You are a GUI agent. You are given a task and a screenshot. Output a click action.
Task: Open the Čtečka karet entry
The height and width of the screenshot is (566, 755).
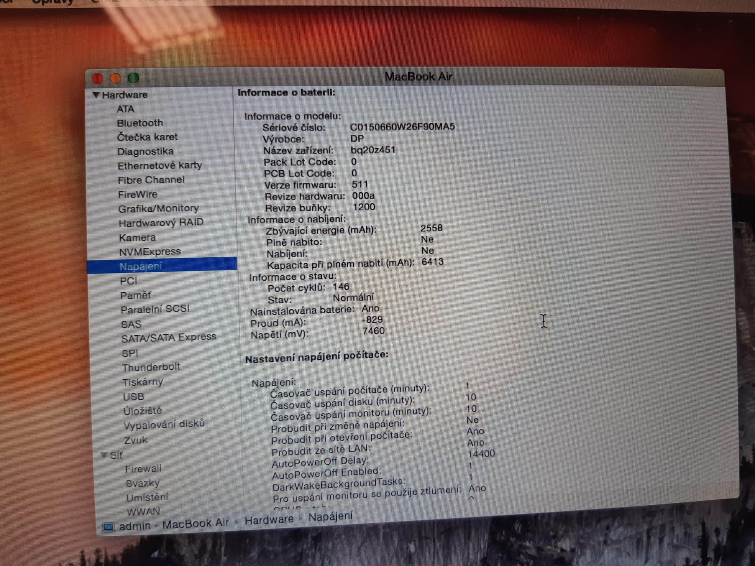[147, 137]
